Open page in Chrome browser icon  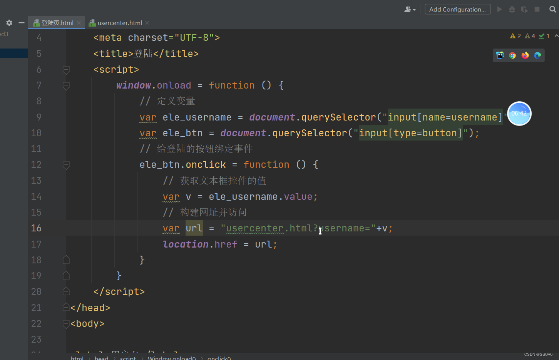(x=512, y=55)
